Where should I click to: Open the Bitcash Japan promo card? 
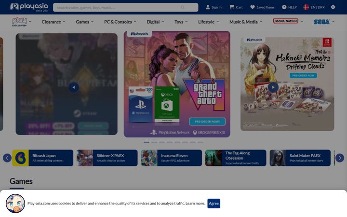pyautogui.click(x=43, y=158)
